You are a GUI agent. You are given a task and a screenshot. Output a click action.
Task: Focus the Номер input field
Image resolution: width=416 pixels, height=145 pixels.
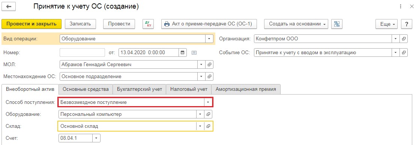pos(82,53)
